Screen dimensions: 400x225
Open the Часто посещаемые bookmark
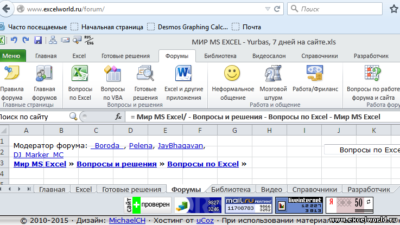[x=34, y=27]
